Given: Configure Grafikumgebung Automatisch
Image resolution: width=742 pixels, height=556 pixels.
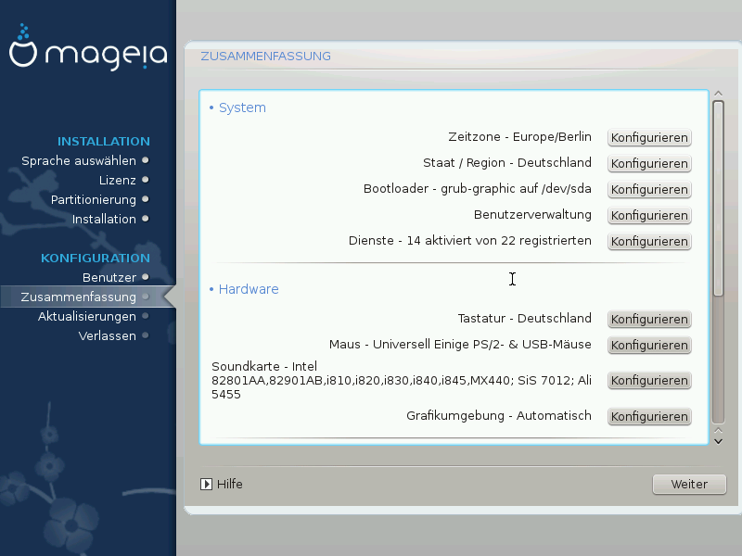Looking at the screenshot, I should click(649, 416).
